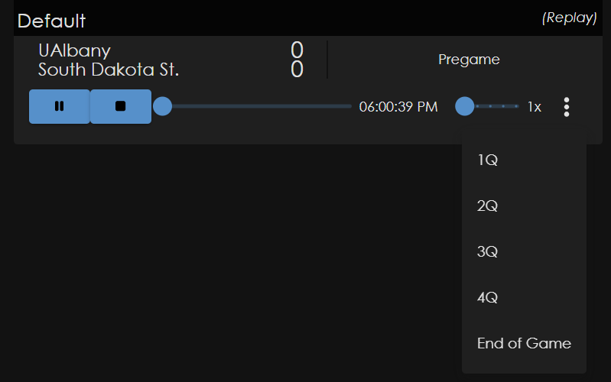Select End of Game menu option
The image size is (611, 382).
tap(524, 343)
